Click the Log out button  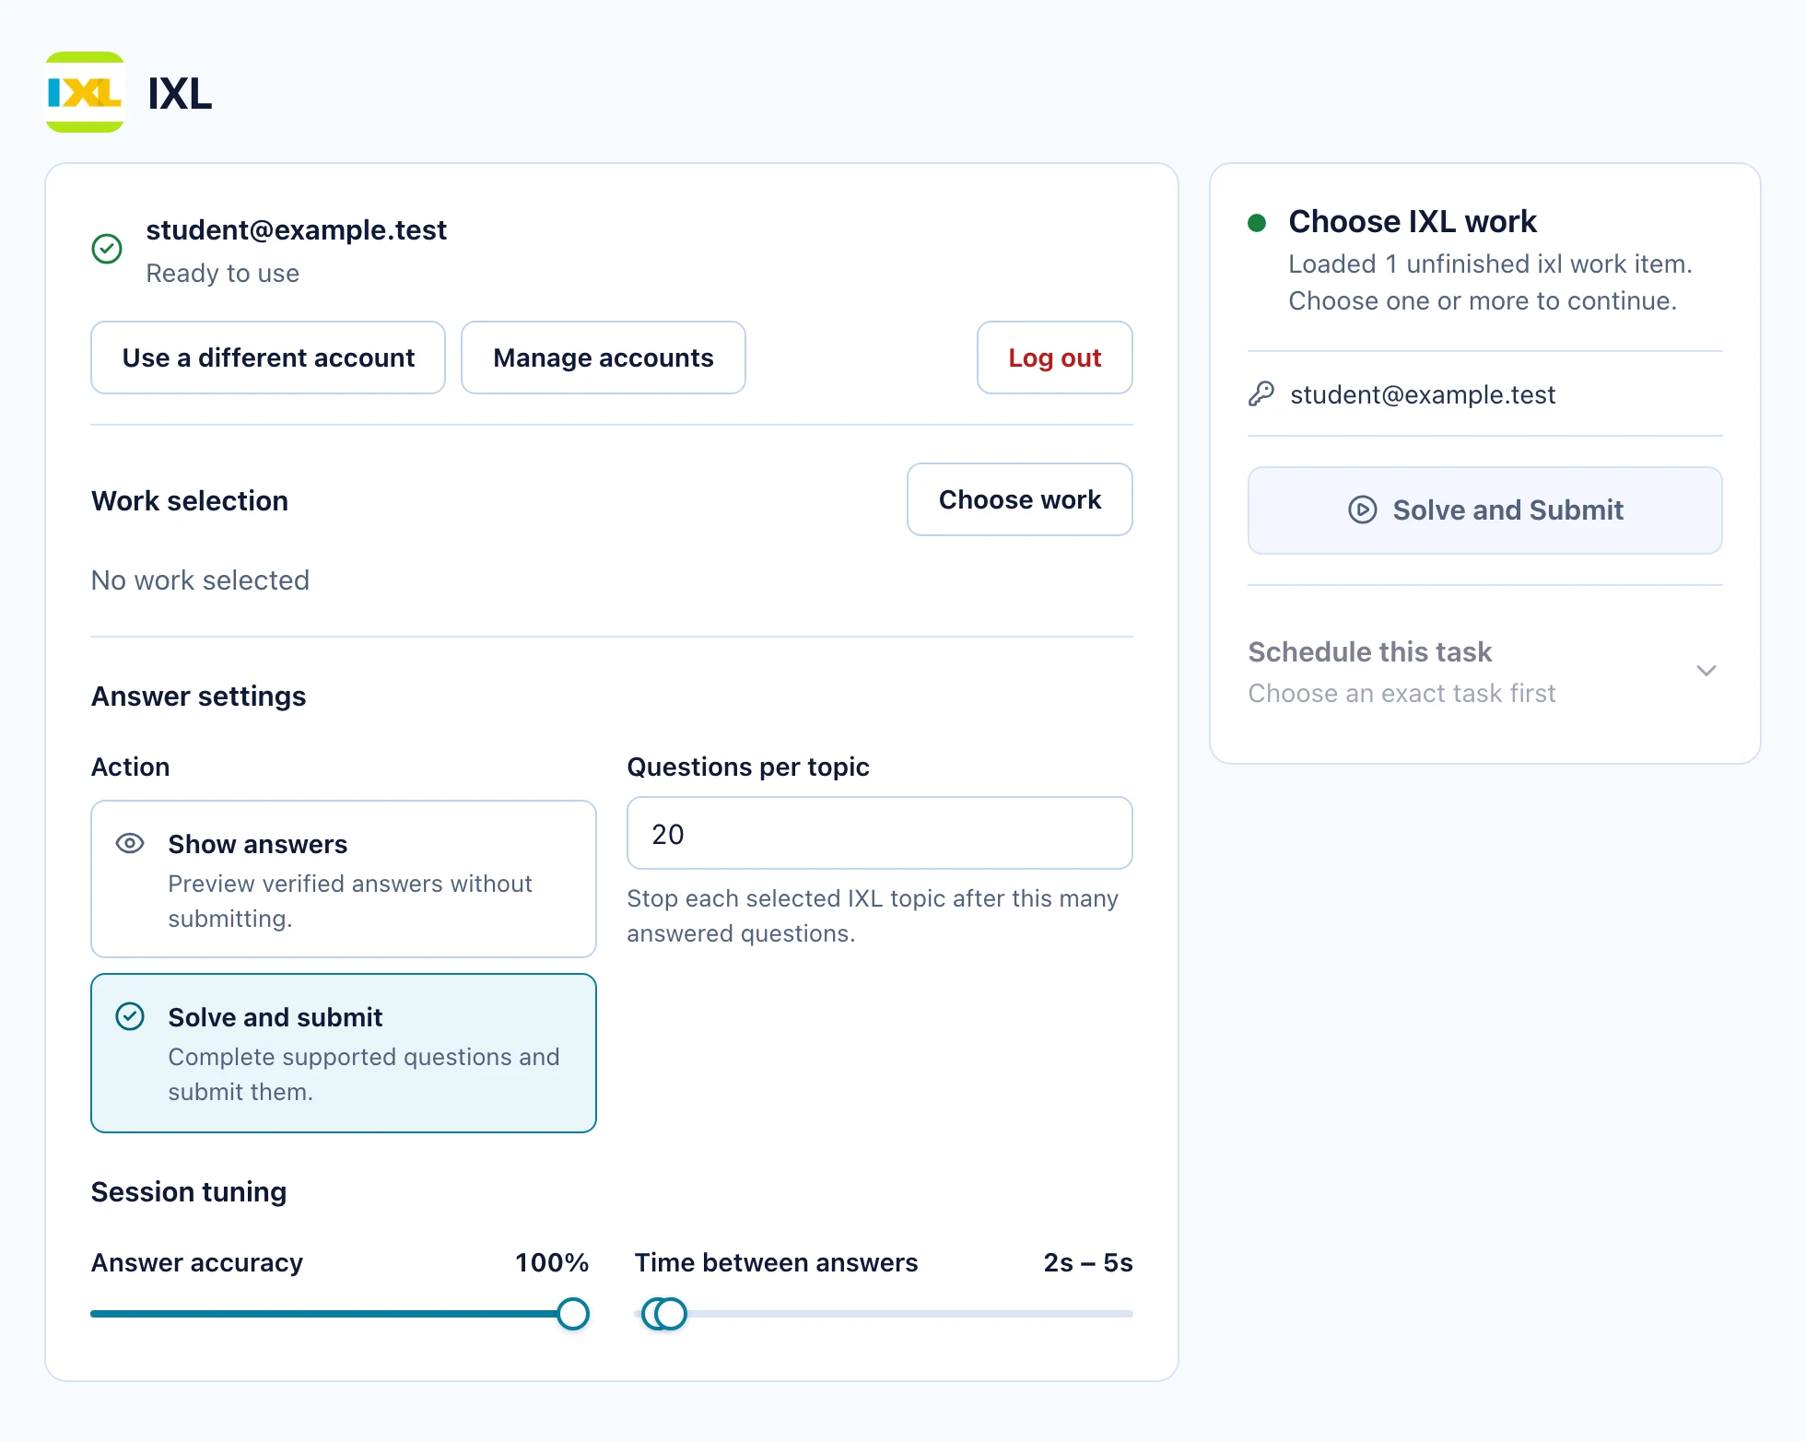click(1055, 357)
